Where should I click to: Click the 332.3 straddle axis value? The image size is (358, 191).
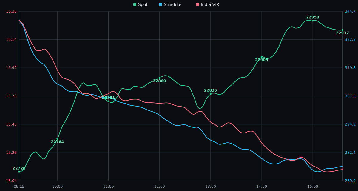click(x=350, y=39)
